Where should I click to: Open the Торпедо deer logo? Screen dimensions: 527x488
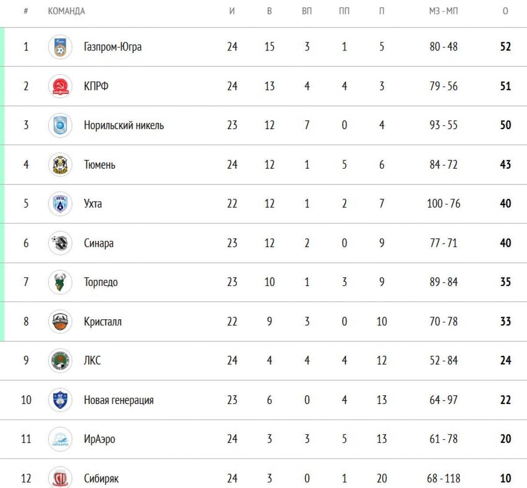60,282
